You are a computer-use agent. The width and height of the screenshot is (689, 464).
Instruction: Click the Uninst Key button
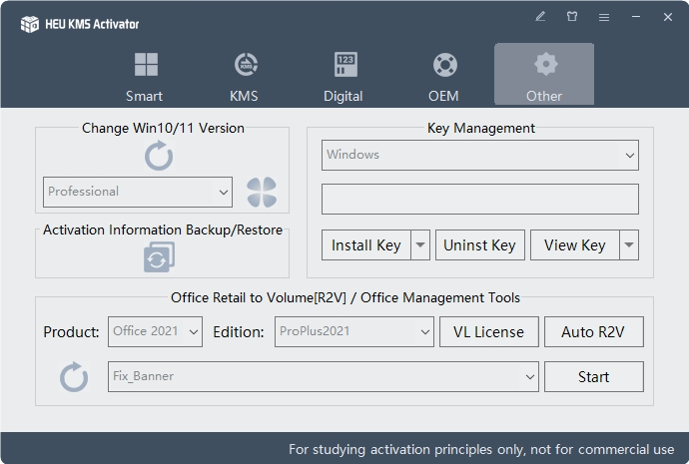pyautogui.click(x=480, y=244)
